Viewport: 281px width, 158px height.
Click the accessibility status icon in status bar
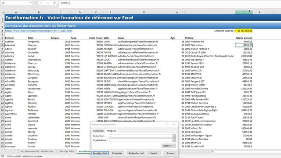click(x=8, y=156)
